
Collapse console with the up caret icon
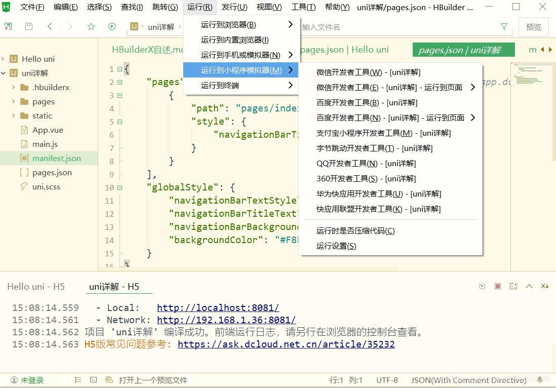tap(529, 286)
